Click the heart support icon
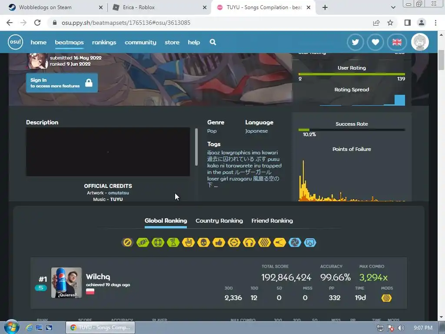The height and width of the screenshot is (334, 445). coord(375,42)
